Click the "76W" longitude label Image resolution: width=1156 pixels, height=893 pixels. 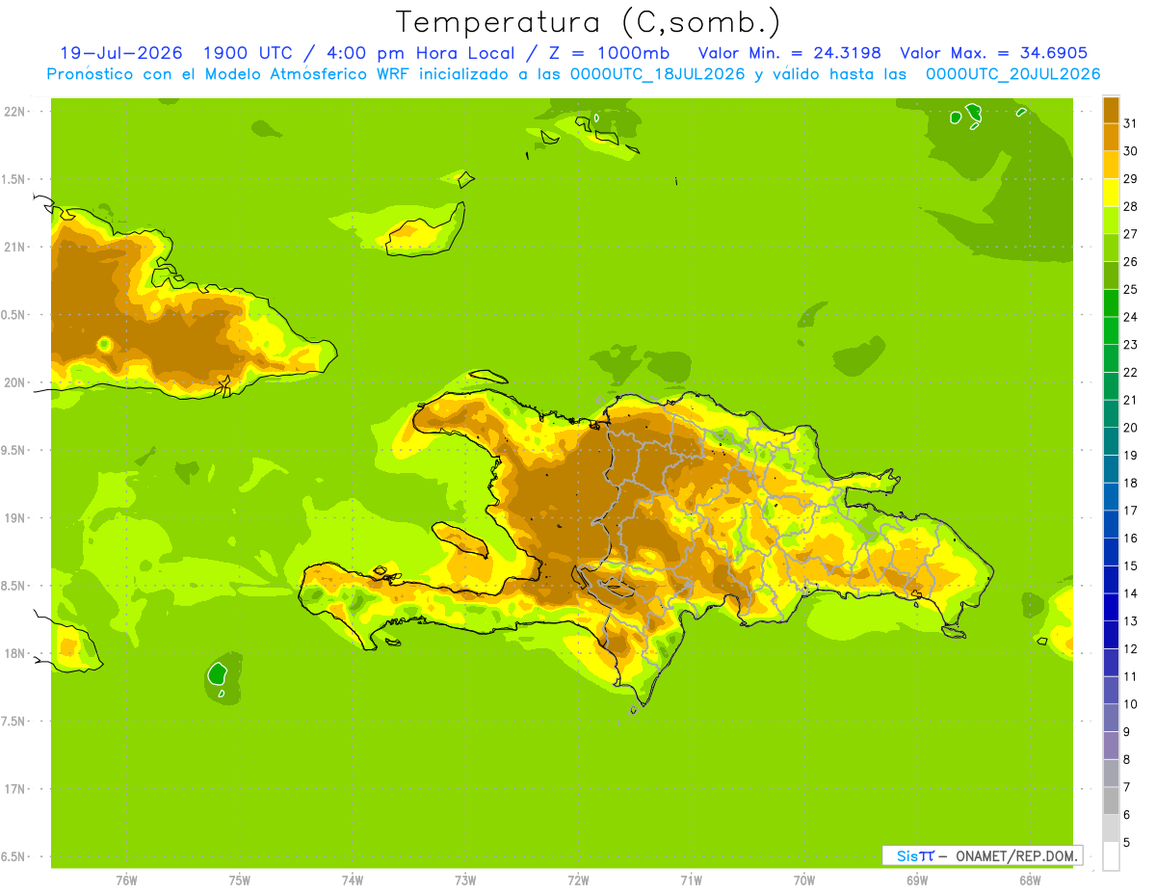(126, 880)
